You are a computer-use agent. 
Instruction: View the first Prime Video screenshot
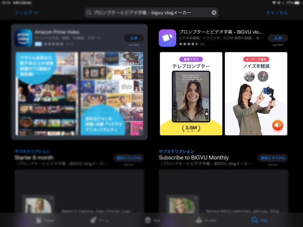(47, 94)
